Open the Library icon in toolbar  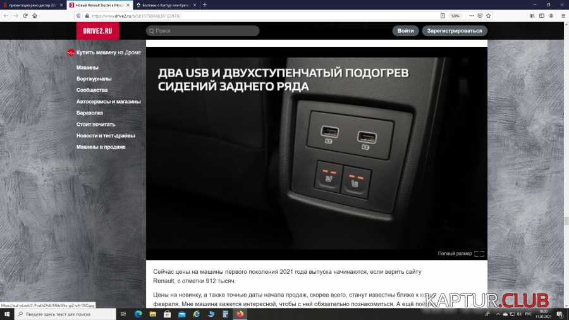click(532, 16)
